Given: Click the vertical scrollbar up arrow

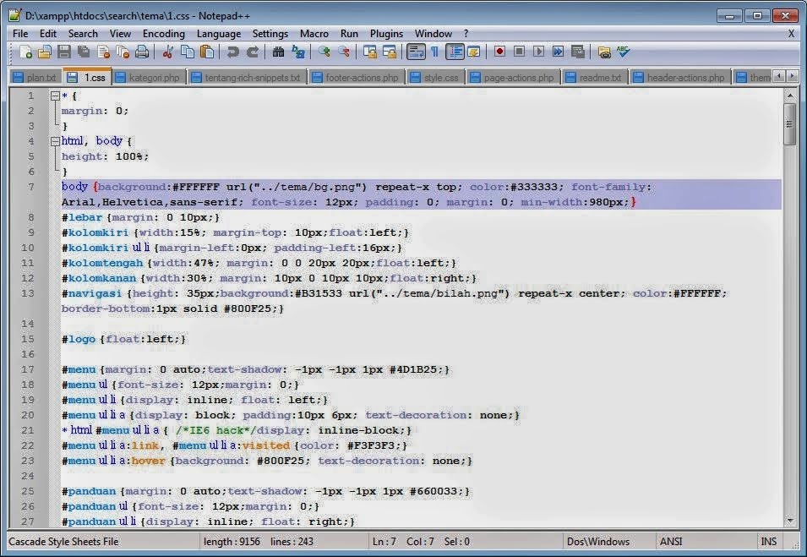Looking at the screenshot, I should click(790, 96).
